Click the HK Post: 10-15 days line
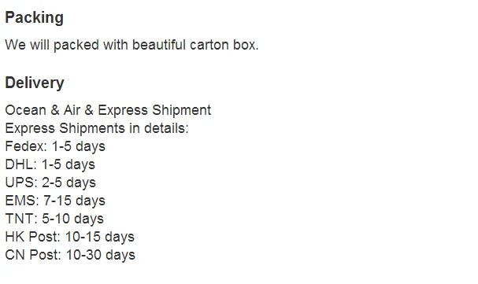Image resolution: width=478 pixels, height=284 pixels. [69, 237]
